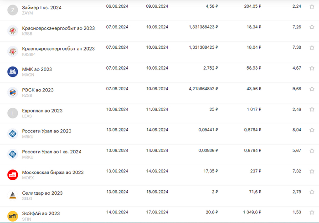The height and width of the screenshot is (223, 319).
Task: Go to Красноярскэнергосбыт ап 2023 page
Action: pyautogui.click(x=58, y=49)
